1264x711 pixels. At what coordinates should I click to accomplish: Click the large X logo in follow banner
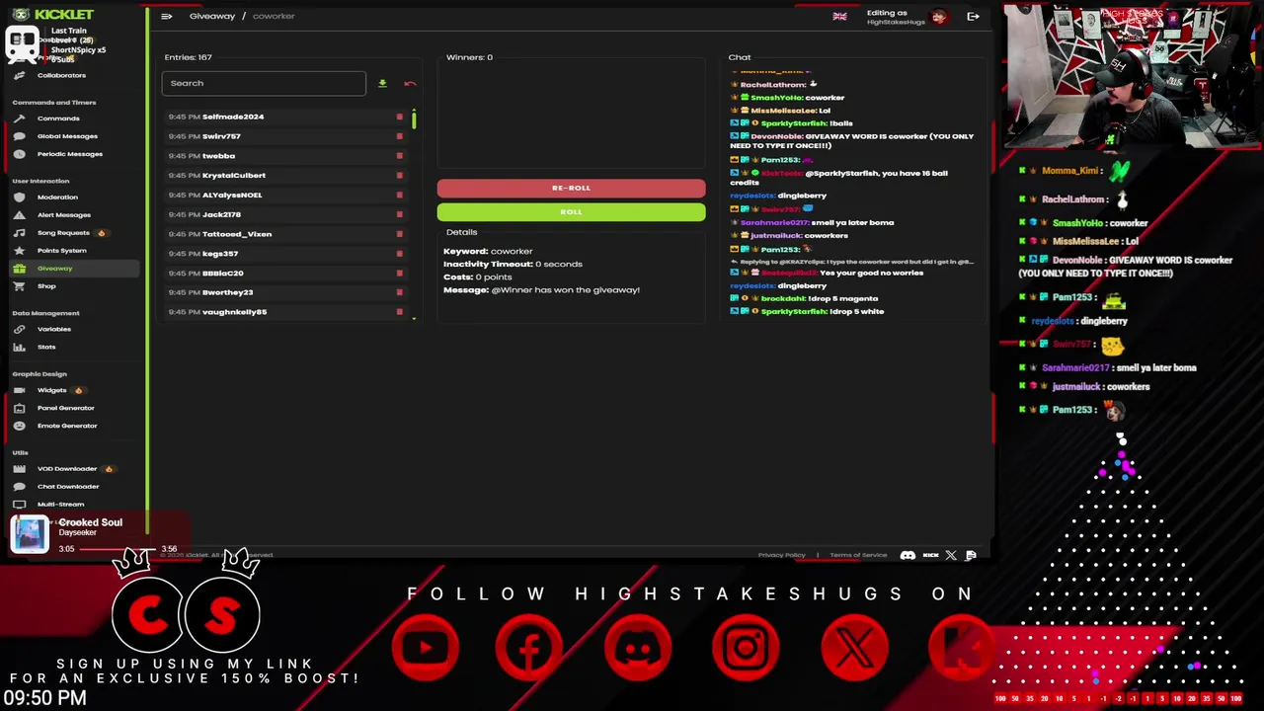coord(854,648)
